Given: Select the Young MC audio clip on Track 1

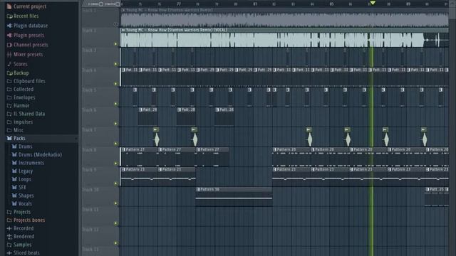Looking at the screenshot, I should [x=284, y=17].
